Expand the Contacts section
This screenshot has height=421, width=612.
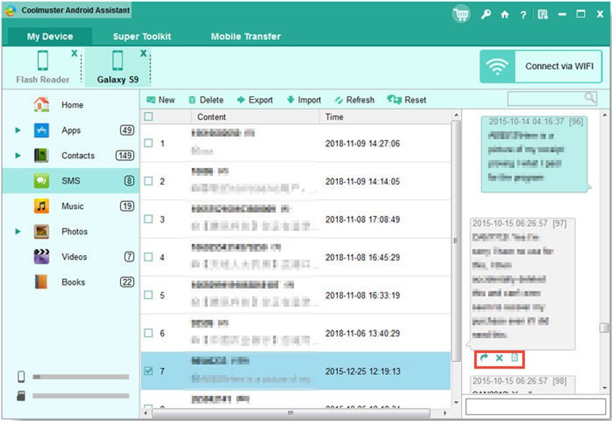tap(17, 155)
